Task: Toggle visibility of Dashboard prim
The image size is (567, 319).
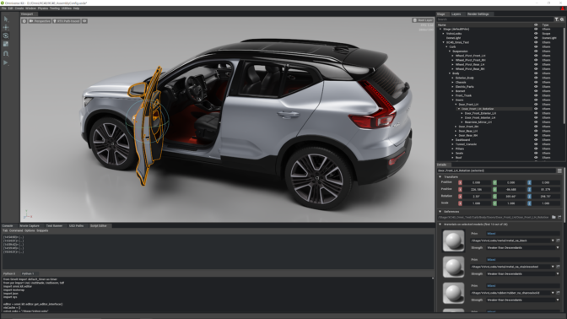Action: pyautogui.click(x=536, y=139)
